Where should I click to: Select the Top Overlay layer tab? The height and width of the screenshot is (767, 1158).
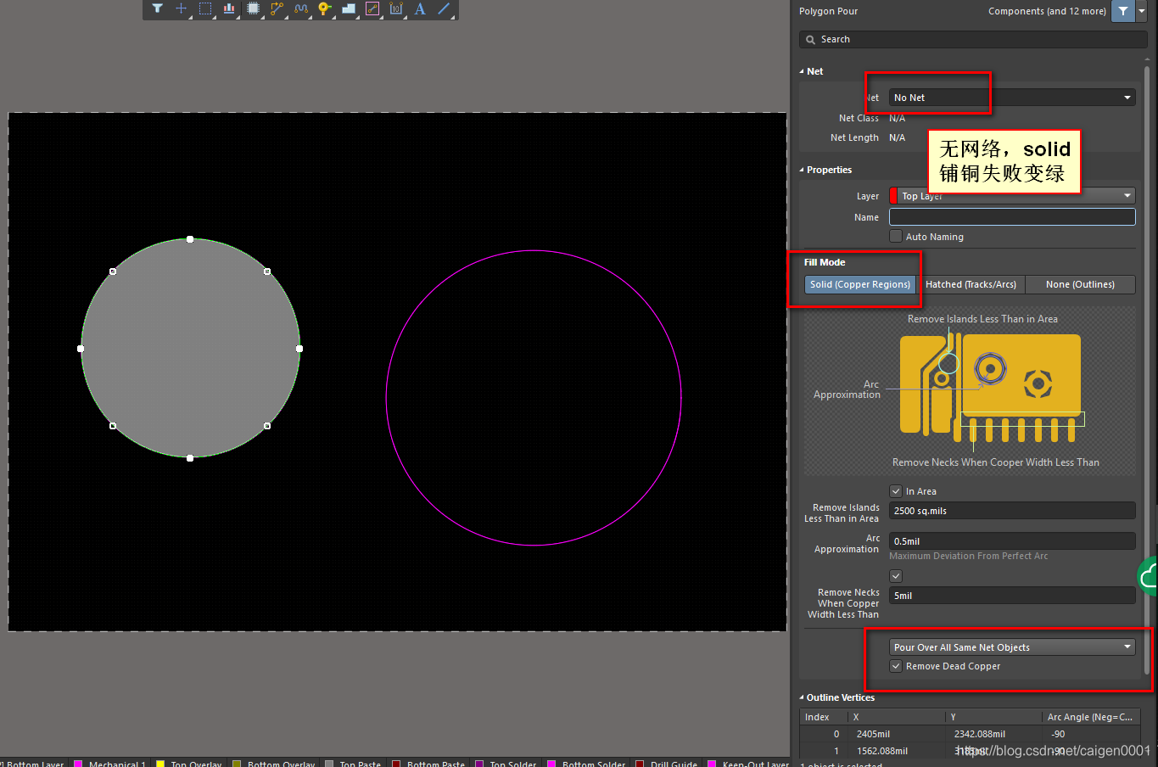coord(196,764)
